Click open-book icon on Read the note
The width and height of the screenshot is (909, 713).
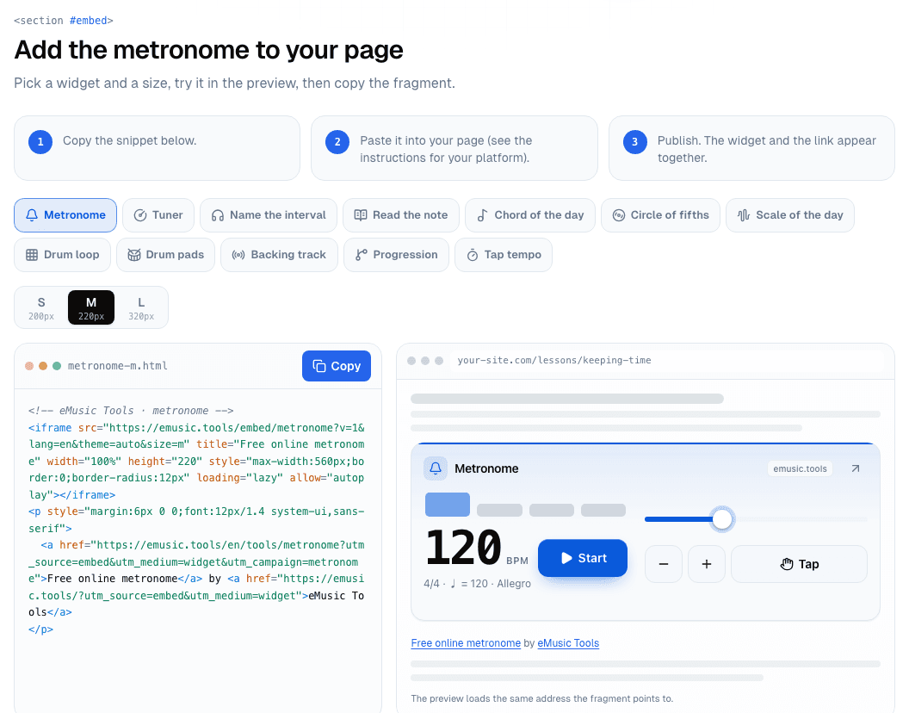pos(361,215)
